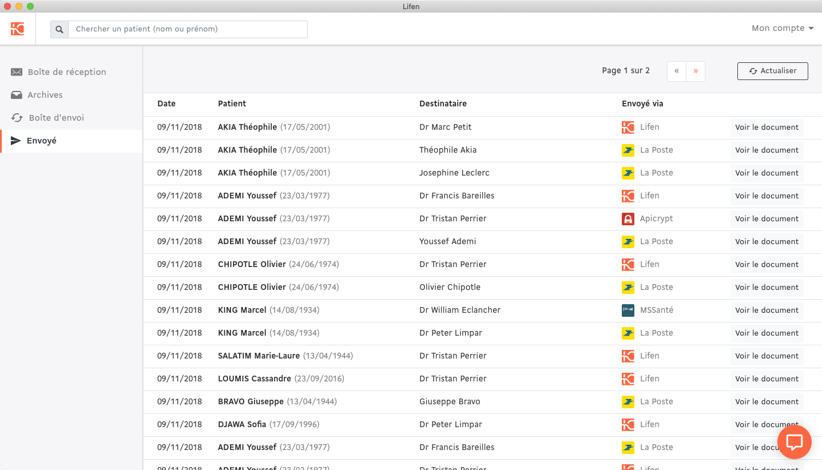Click patient name SALATIM Marie-Laure
This screenshot has width=822, height=470.
259,356
